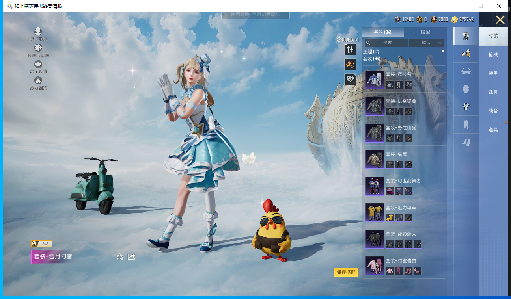This screenshot has width=511, height=299.
Task: Select the 套装-幻世战舞者 outfit thumbnail
Action: click(x=374, y=186)
